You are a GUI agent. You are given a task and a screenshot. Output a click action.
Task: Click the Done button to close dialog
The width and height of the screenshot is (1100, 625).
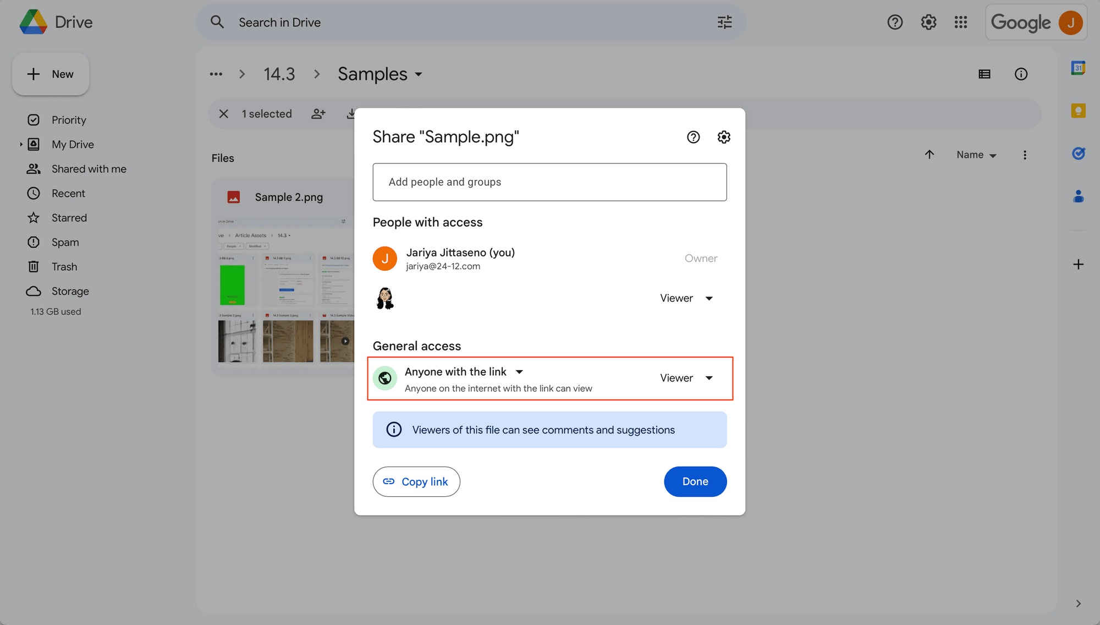point(695,481)
